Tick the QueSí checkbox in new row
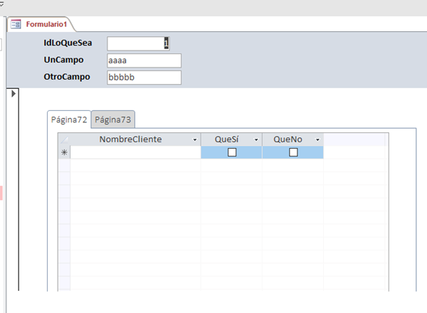The image size is (427, 313). coord(231,152)
